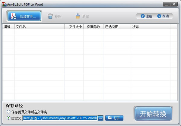This screenshot has width=181, height=126.
Task: Click the 添加文件 (Add Files) button
Action: (x=24, y=16)
